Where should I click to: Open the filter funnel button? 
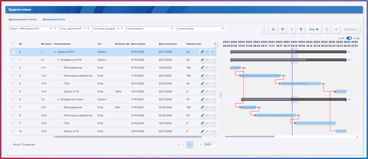301,29
